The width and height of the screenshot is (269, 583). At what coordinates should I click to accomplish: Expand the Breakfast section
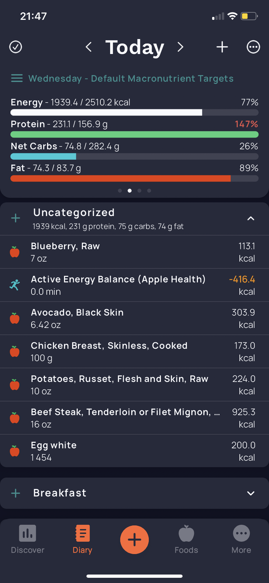(x=250, y=493)
